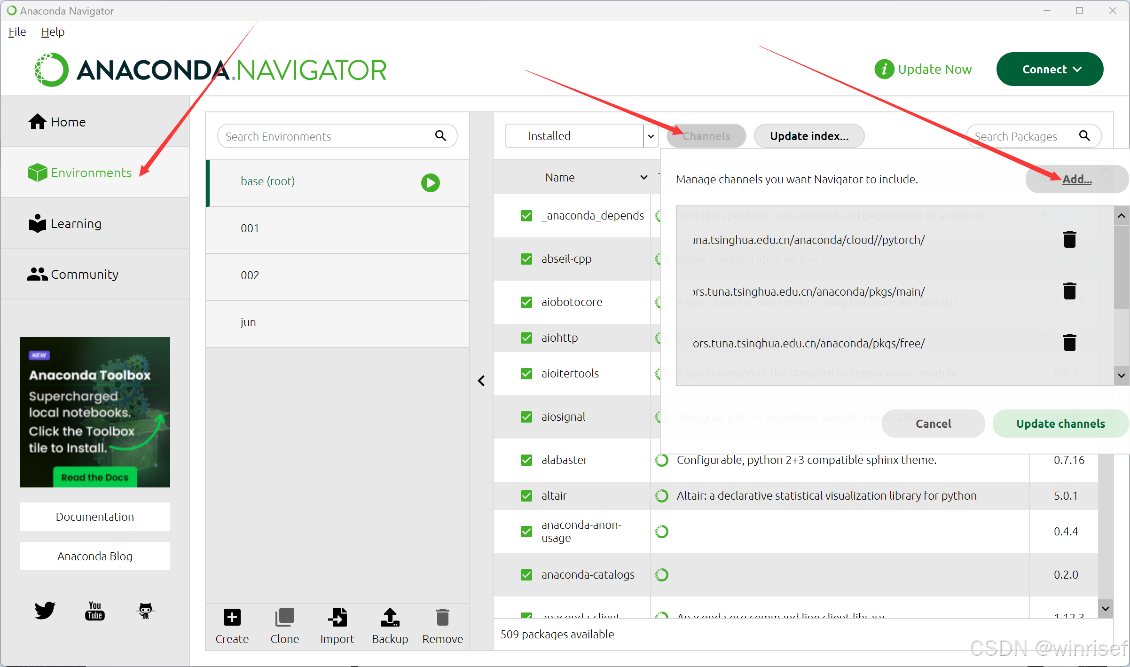Click the Update channels button
This screenshot has width=1130, height=667.
click(1060, 424)
